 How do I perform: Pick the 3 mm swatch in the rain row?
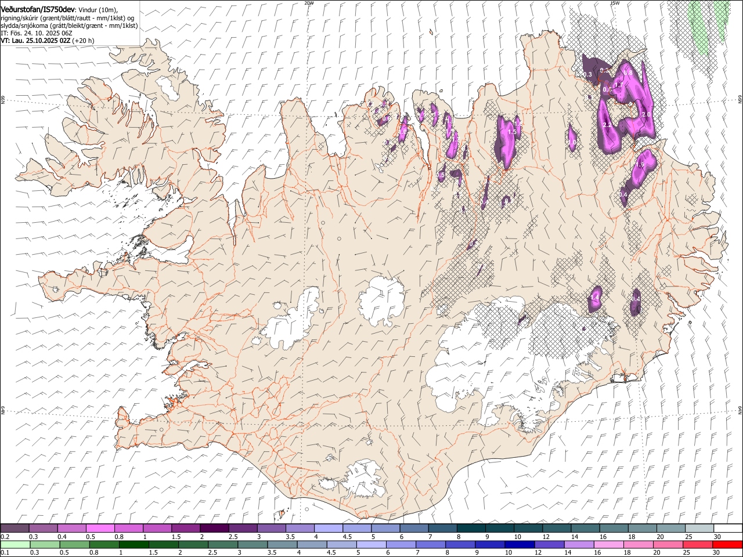click(253, 545)
